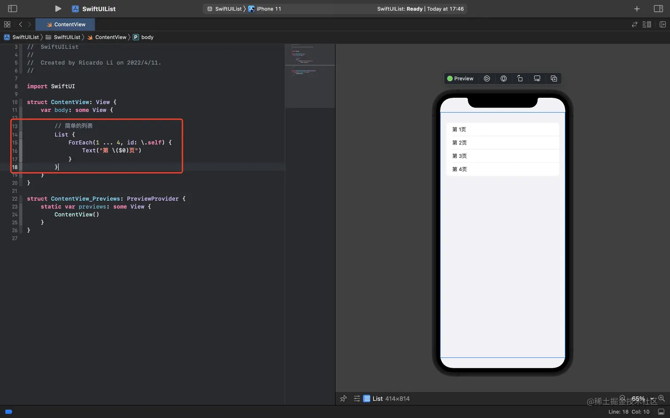This screenshot has height=418, width=670.
Task: Select the '第 3页' row in preview
Action: [502, 156]
